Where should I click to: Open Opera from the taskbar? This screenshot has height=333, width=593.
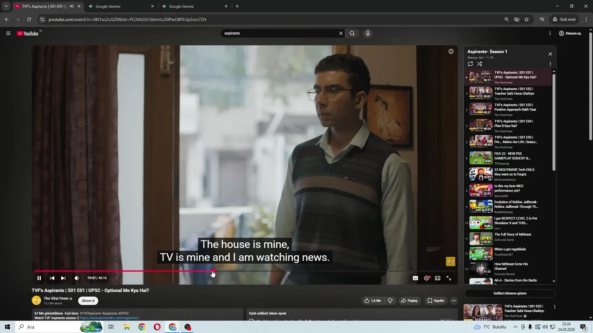157,327
